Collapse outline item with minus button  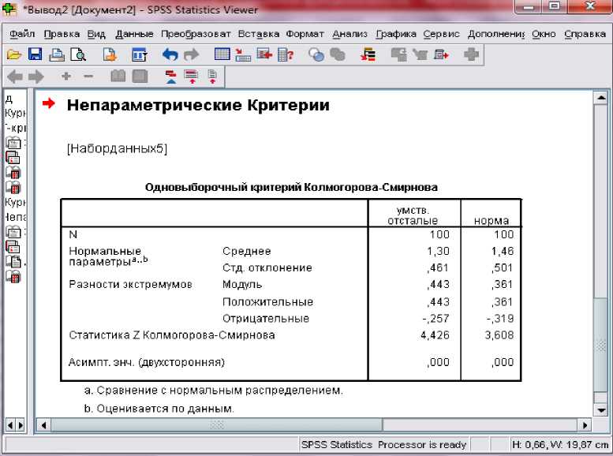pyautogui.click(x=88, y=77)
